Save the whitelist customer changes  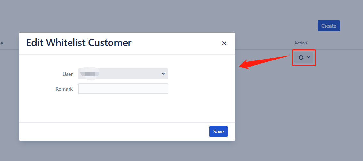click(x=218, y=131)
